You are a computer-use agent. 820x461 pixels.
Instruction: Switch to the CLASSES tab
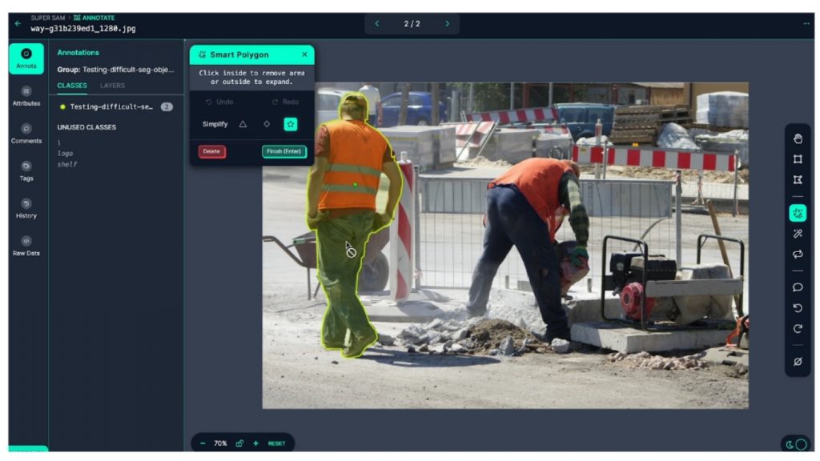pyautogui.click(x=72, y=86)
